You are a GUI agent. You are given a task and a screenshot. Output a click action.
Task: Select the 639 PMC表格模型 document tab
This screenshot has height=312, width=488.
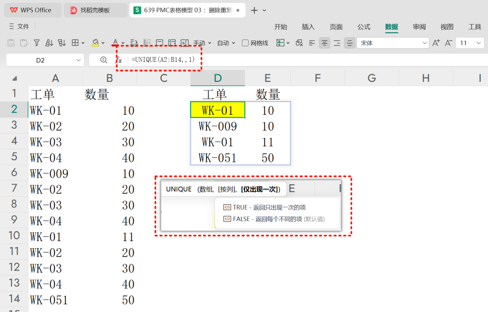[187, 10]
